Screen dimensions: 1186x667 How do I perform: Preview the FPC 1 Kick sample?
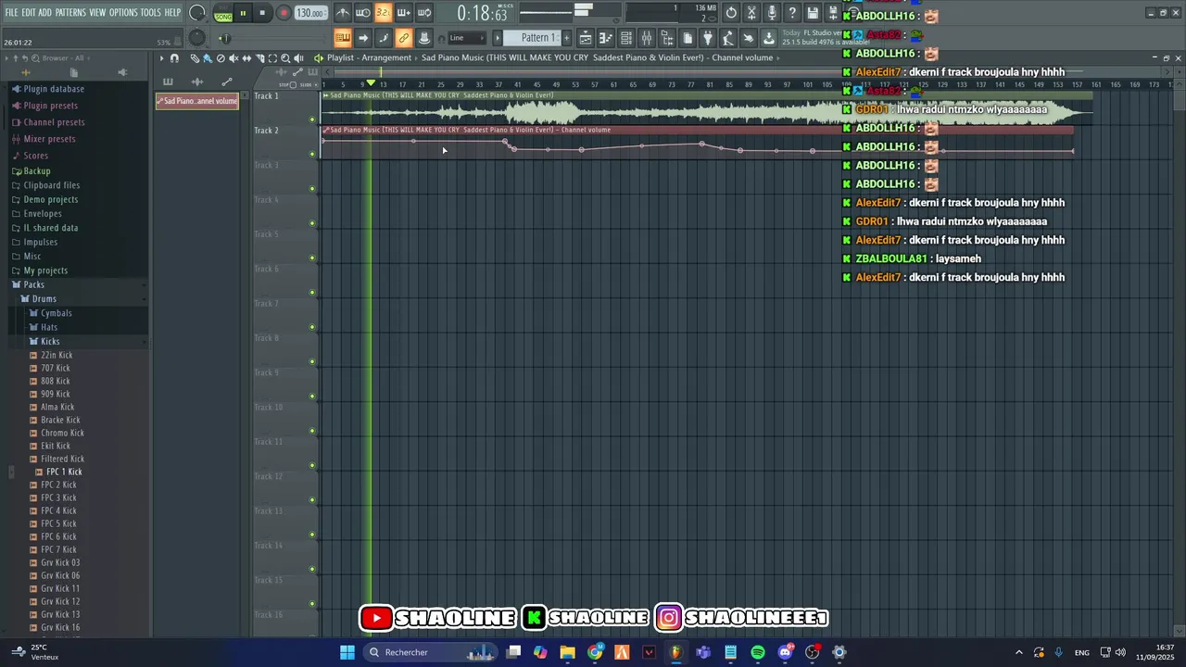pyautogui.click(x=64, y=472)
